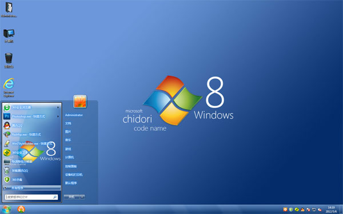This screenshot has width=343, height=214.
Task: Click the muted volume tray icon
Action: 320,209
